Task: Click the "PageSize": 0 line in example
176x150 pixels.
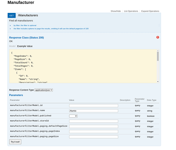Action: click(22, 59)
